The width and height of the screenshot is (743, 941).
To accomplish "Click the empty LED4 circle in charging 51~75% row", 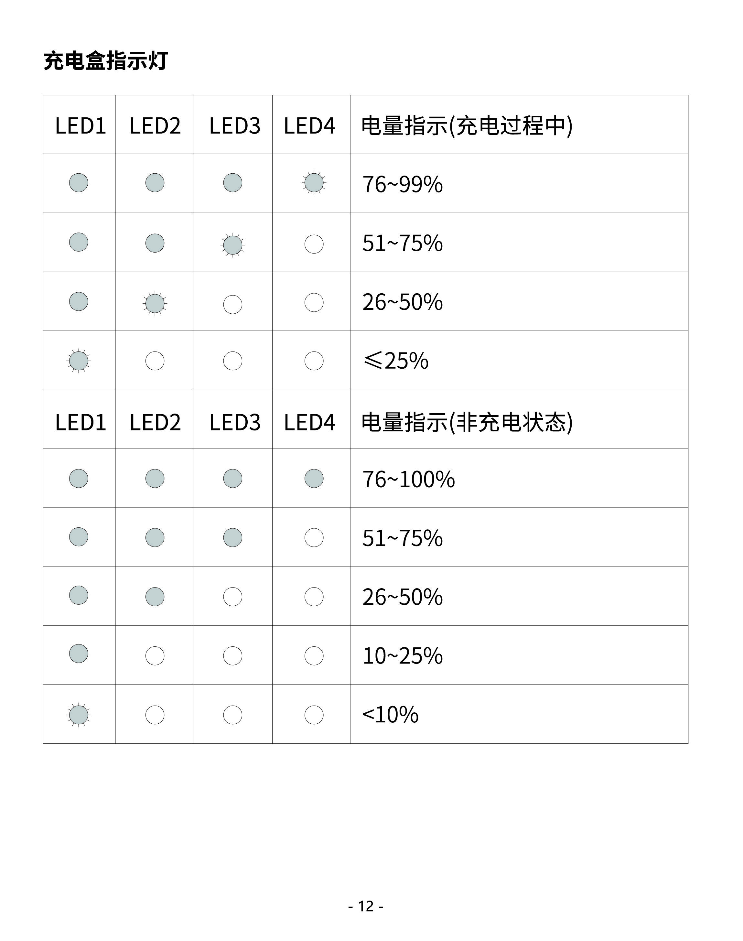I will click(314, 244).
